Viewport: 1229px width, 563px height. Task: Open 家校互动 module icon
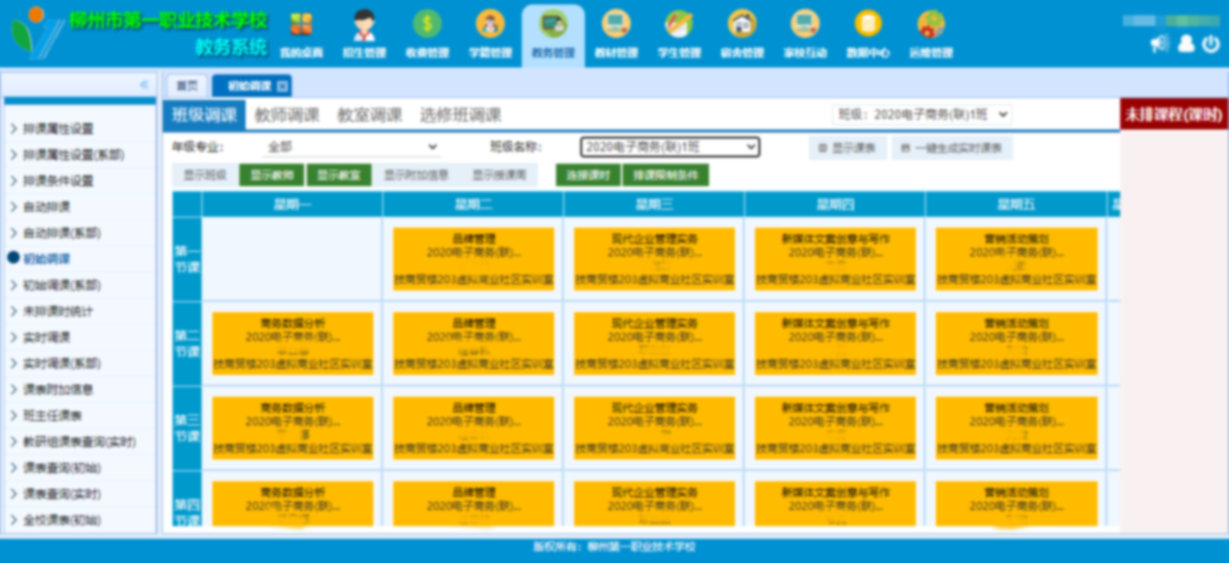point(804,34)
